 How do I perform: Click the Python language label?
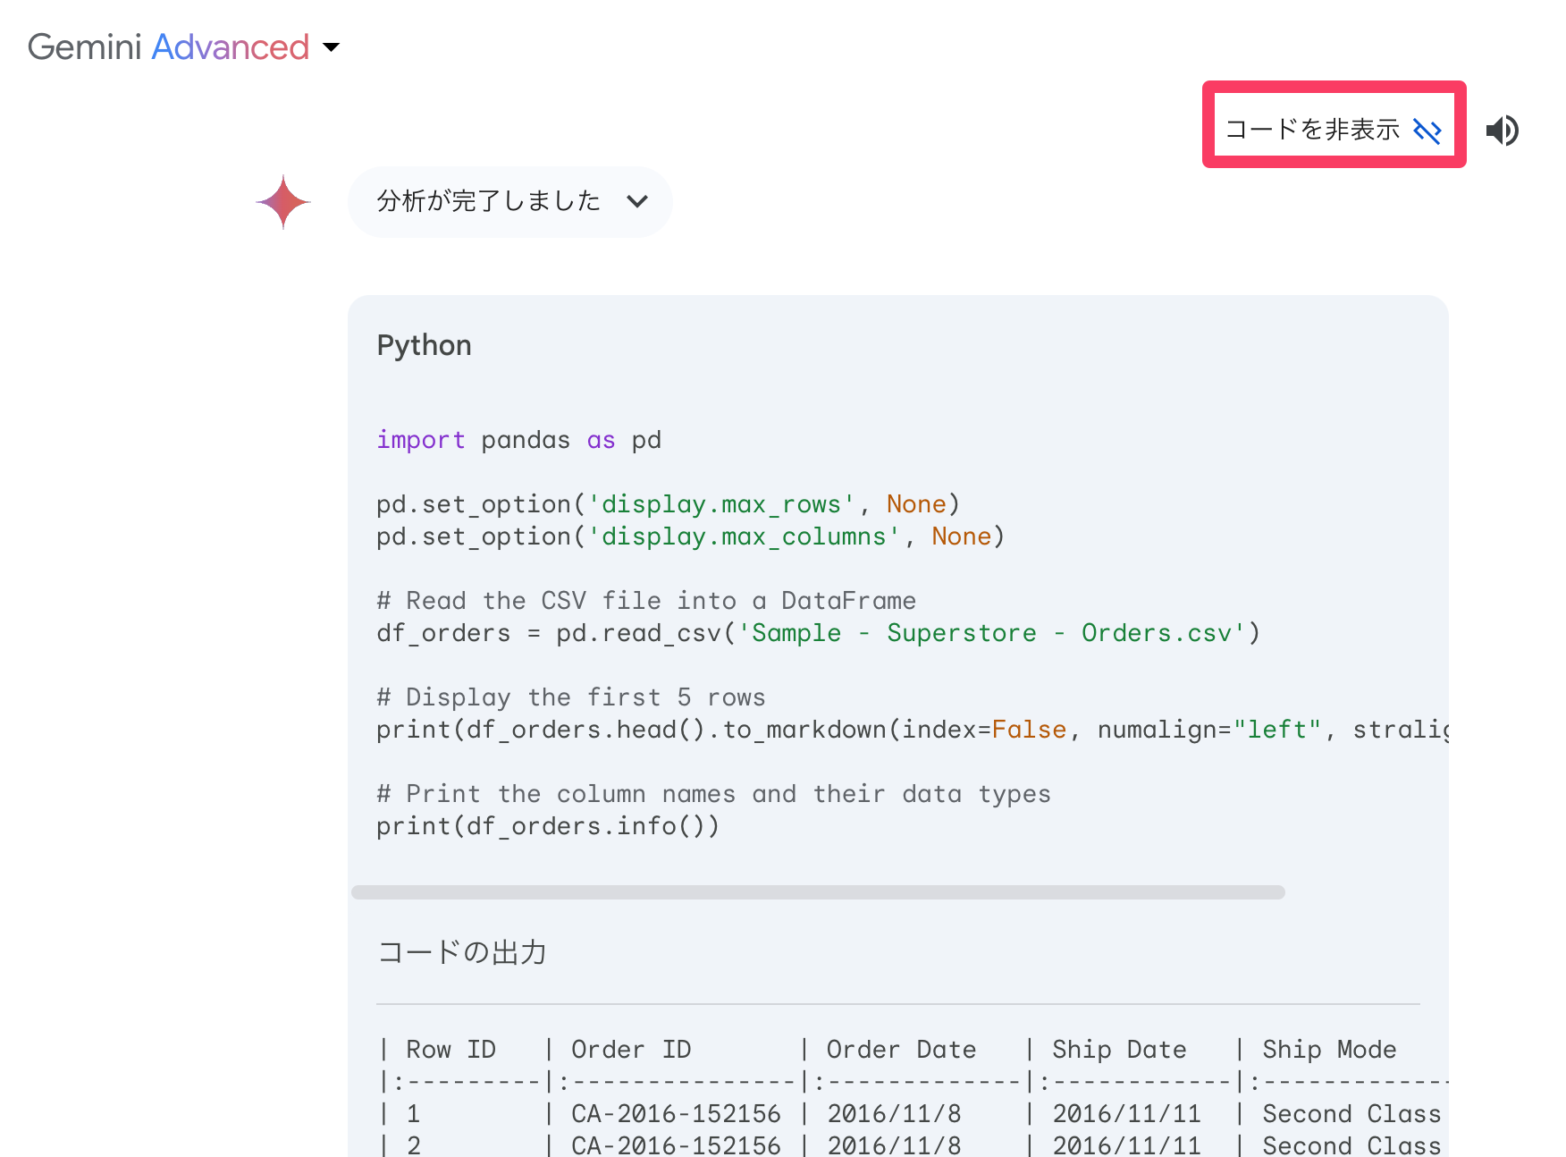(424, 345)
